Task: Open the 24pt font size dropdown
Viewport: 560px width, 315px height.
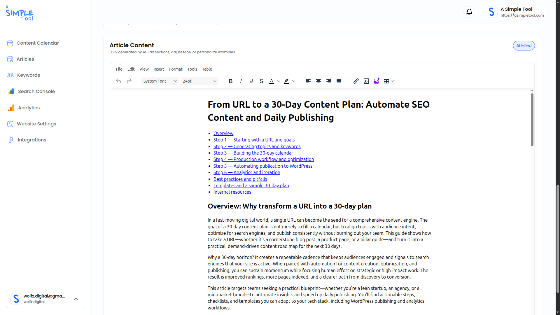Action: pyautogui.click(x=199, y=81)
